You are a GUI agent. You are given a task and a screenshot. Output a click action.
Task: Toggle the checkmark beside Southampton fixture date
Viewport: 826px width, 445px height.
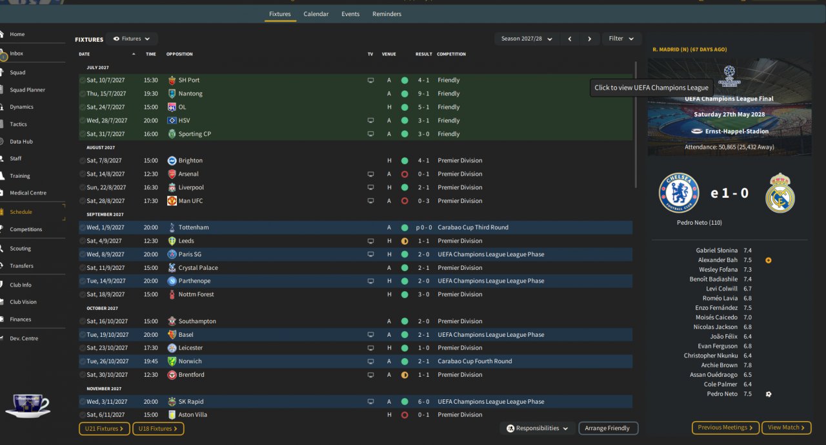pyautogui.click(x=83, y=321)
